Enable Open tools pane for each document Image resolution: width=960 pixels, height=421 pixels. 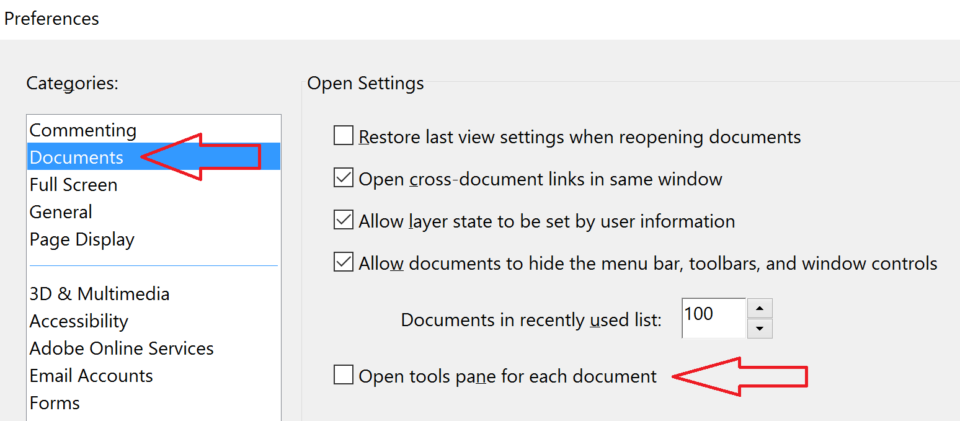(x=344, y=375)
